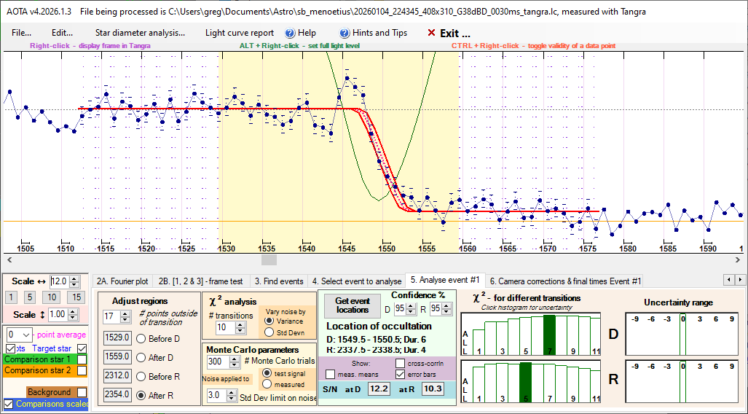Set horizontal scale with the 10 button

coord(51,297)
